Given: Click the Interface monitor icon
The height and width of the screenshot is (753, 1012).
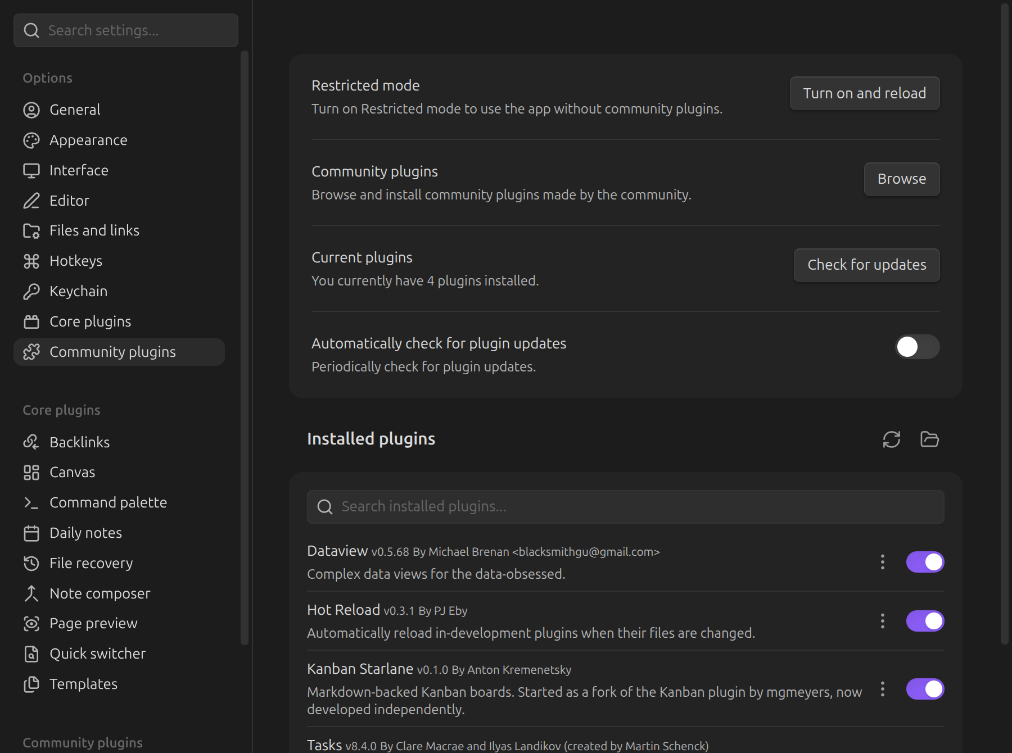Looking at the screenshot, I should click(31, 171).
